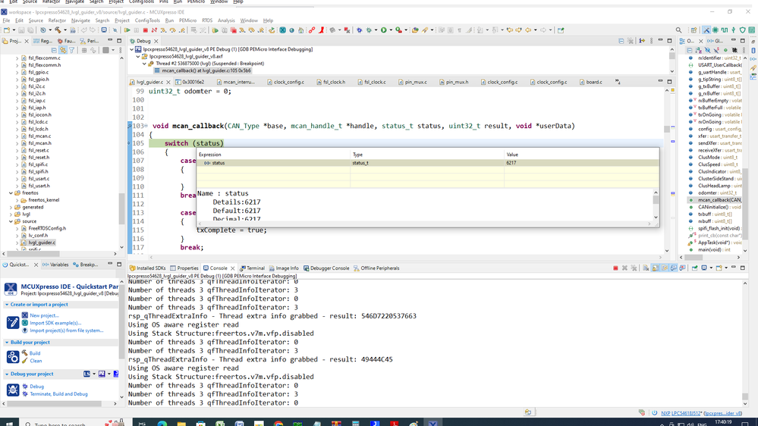Viewport: 758px width, 426px height.
Task: Click the blue debug bug icon
Action: (x=359, y=30)
